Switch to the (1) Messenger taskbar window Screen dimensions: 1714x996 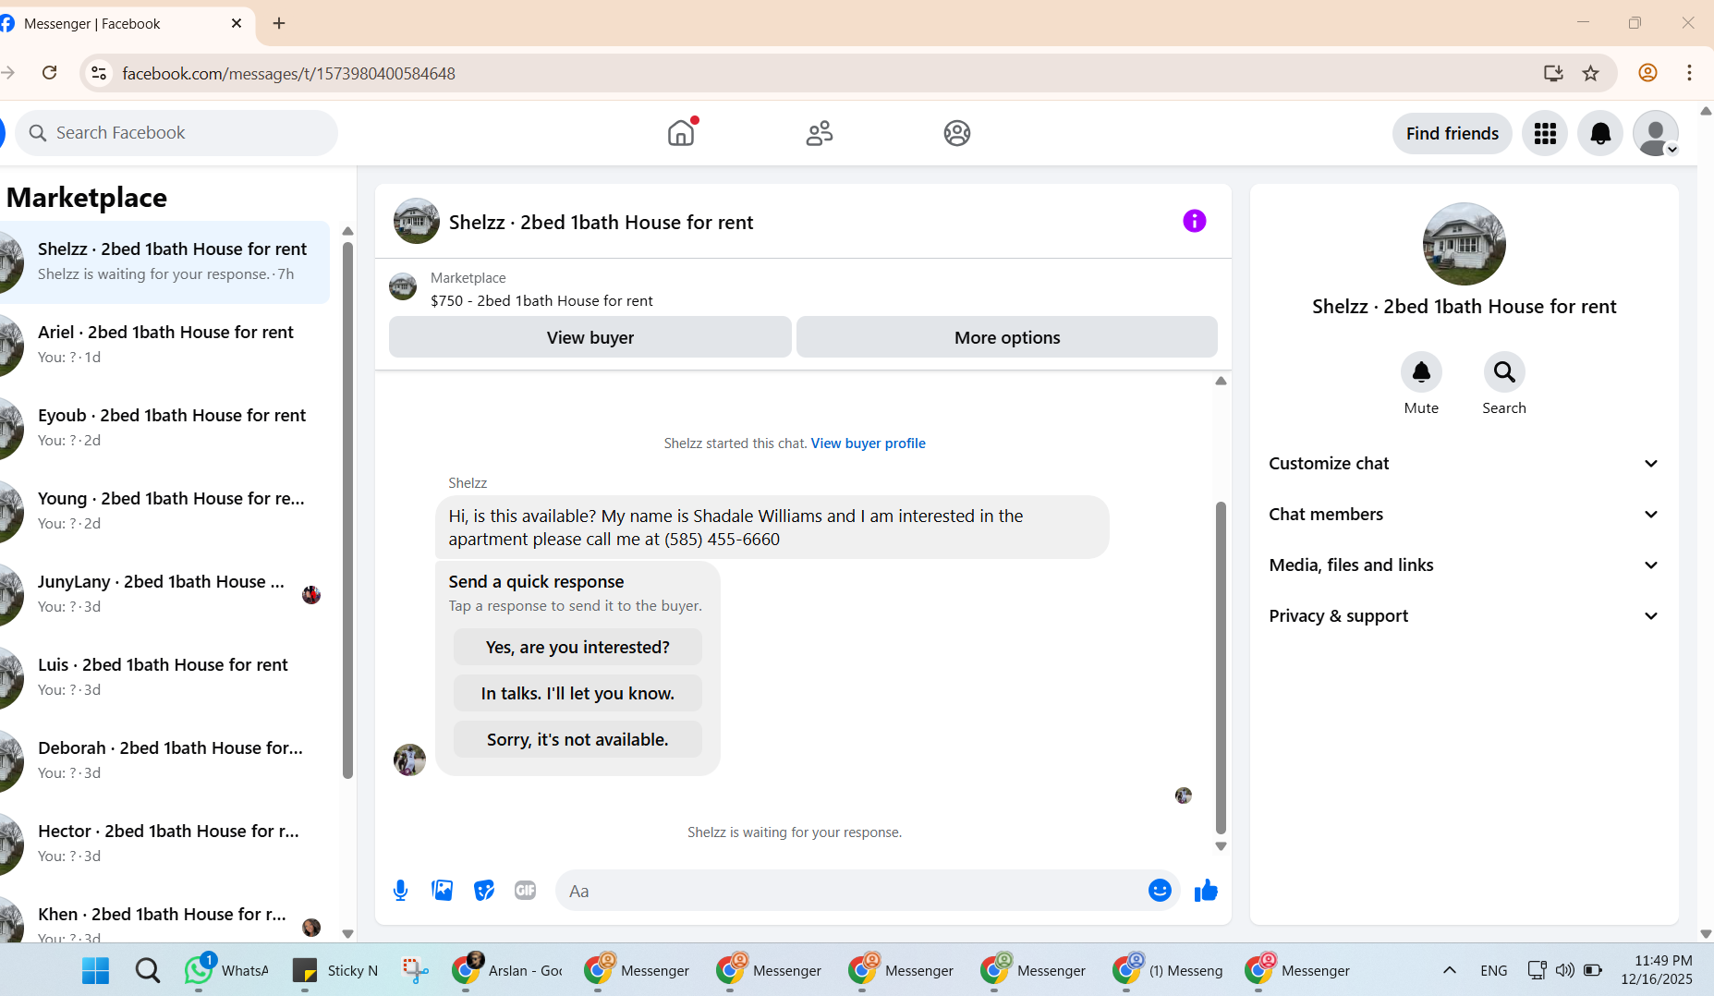pyautogui.click(x=1168, y=970)
